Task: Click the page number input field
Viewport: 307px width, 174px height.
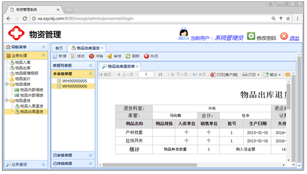Action: pos(146,75)
